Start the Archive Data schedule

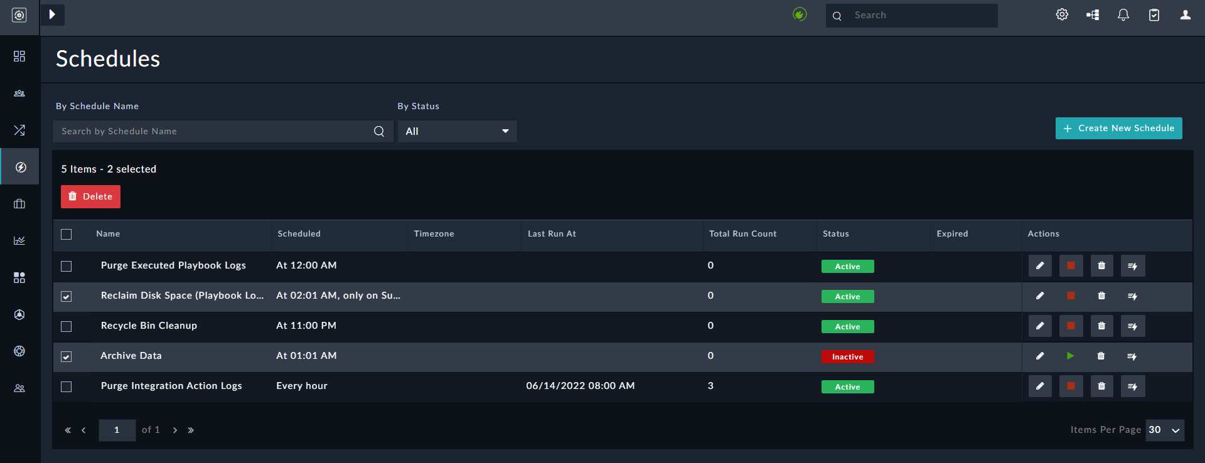1070,356
